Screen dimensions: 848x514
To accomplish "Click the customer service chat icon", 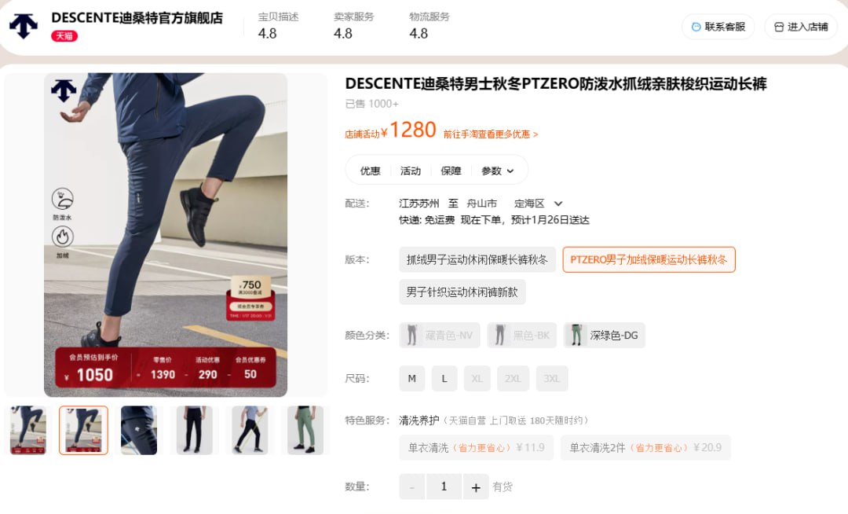I will tap(696, 27).
